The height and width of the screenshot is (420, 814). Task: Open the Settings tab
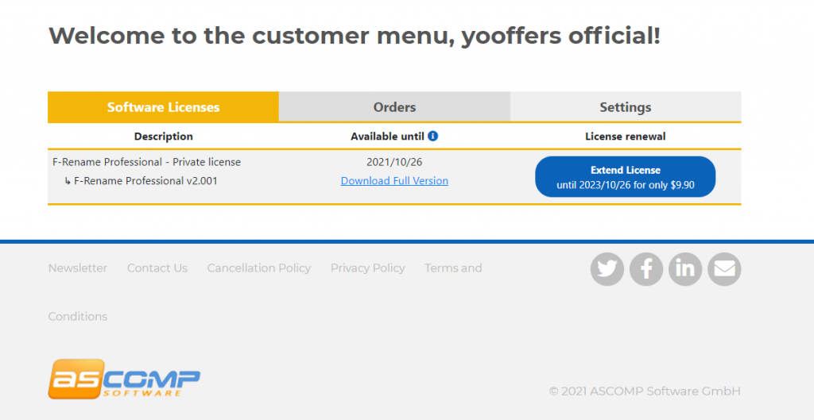(626, 107)
